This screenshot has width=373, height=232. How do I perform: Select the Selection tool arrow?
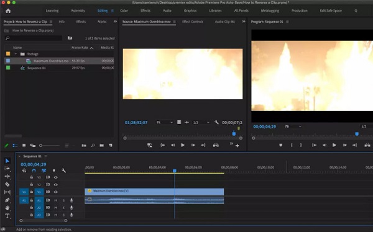[x=7, y=161]
